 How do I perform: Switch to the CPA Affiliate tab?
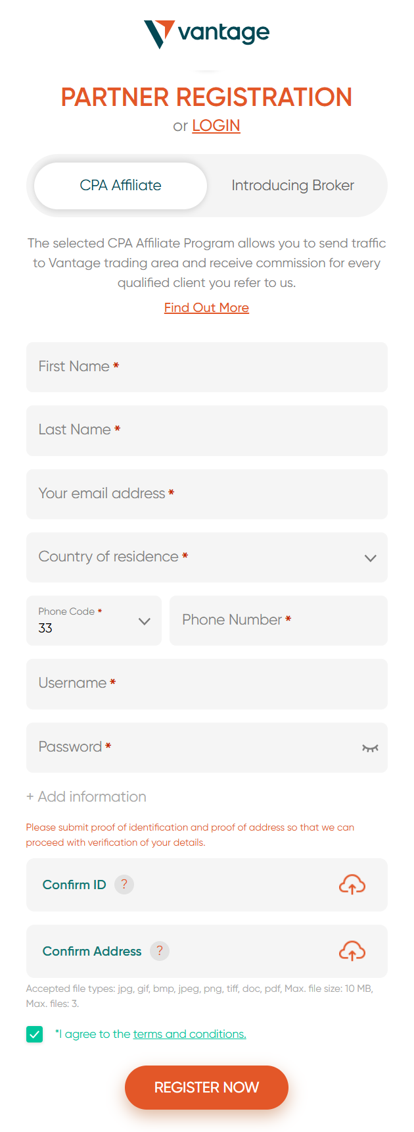[x=121, y=186]
